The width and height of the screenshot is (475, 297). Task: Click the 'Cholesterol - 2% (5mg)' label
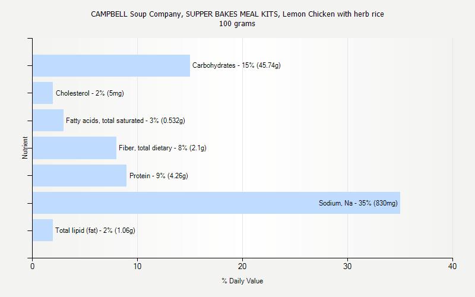coord(90,93)
